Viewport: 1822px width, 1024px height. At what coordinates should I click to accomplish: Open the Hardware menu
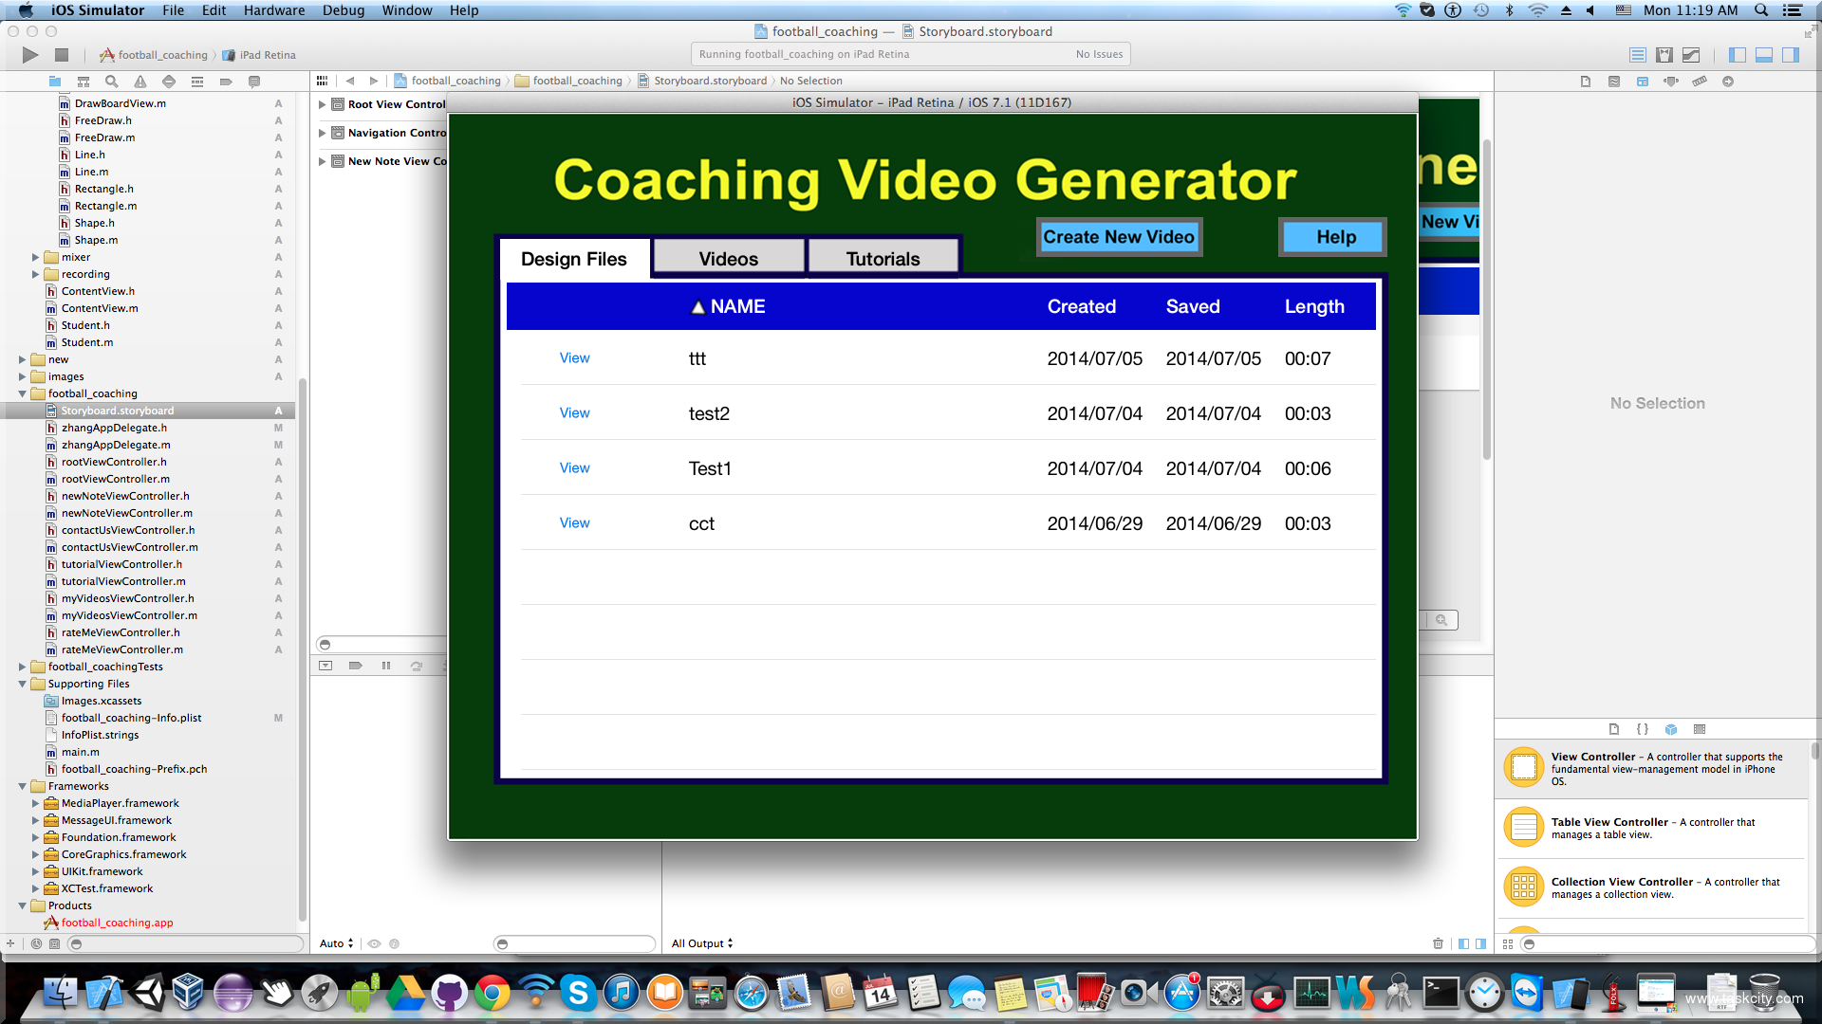274,10
